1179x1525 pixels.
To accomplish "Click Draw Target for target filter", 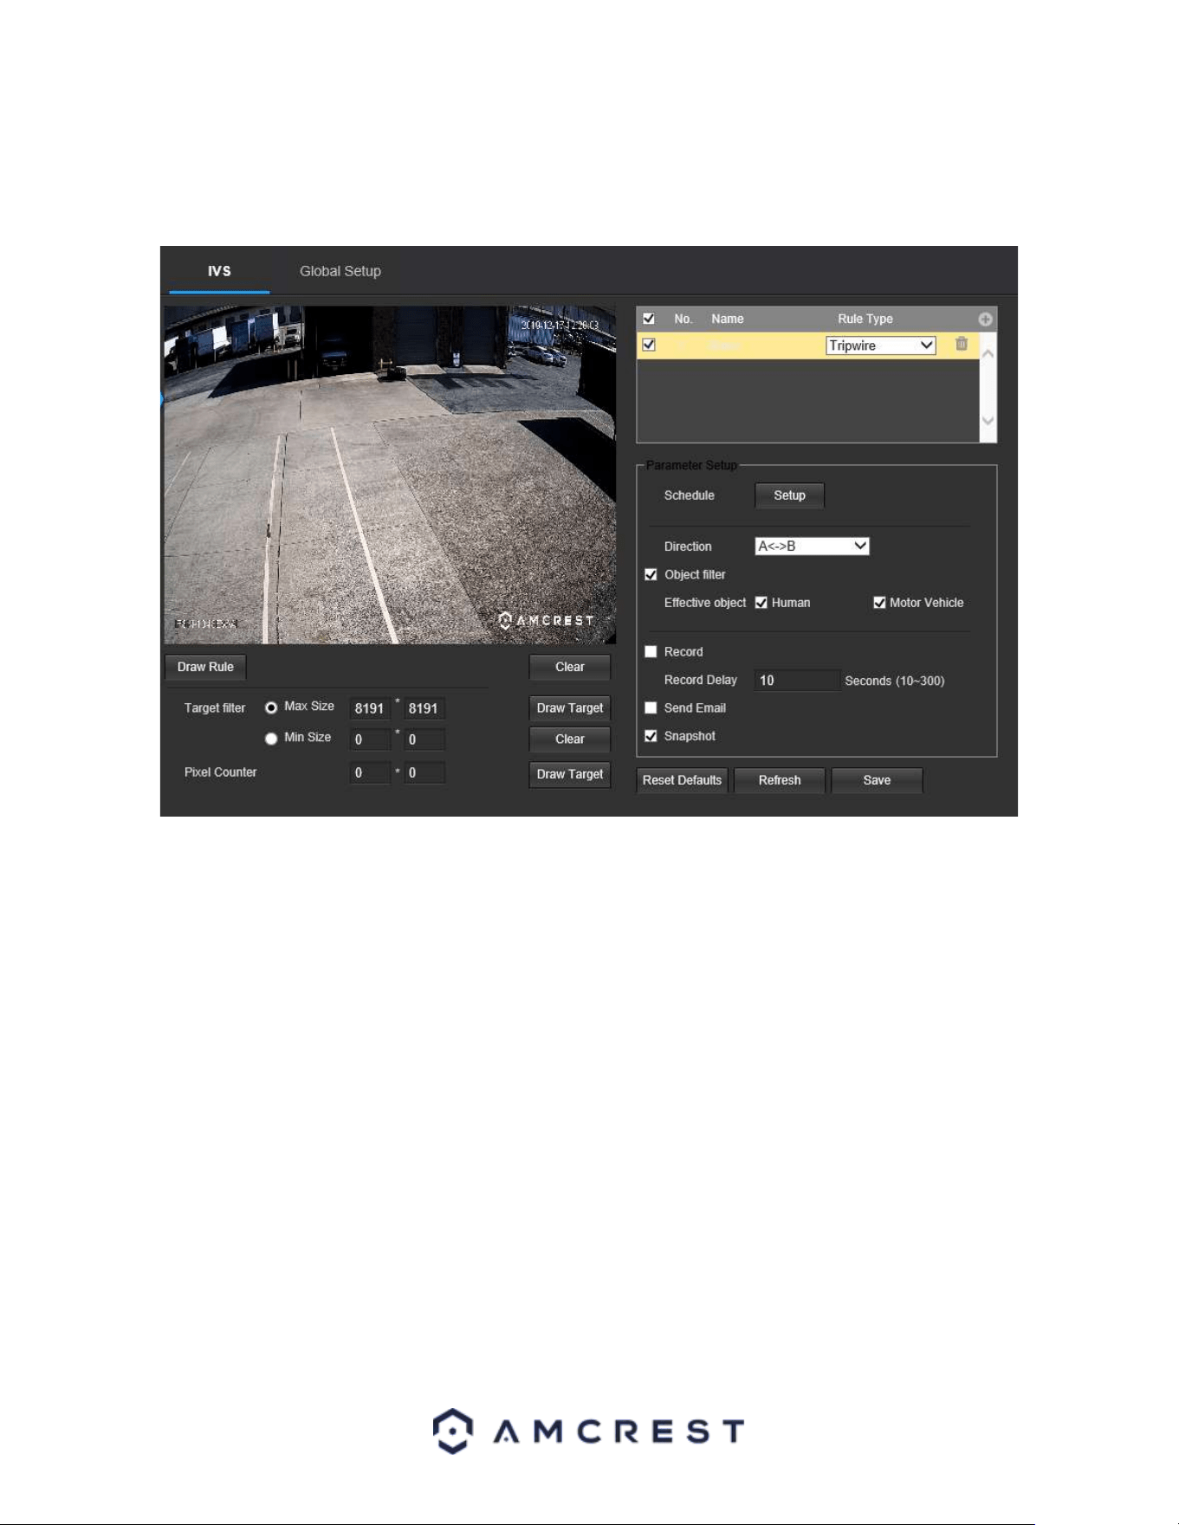I will 570,708.
